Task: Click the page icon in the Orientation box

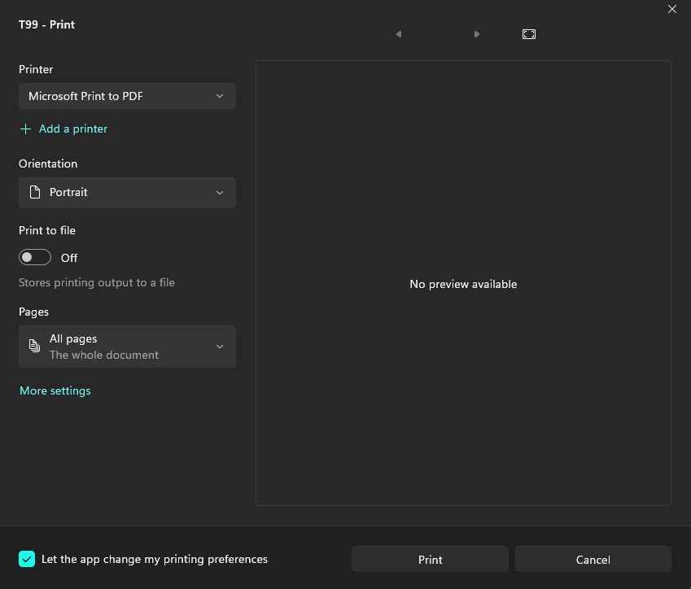Action: tap(34, 193)
